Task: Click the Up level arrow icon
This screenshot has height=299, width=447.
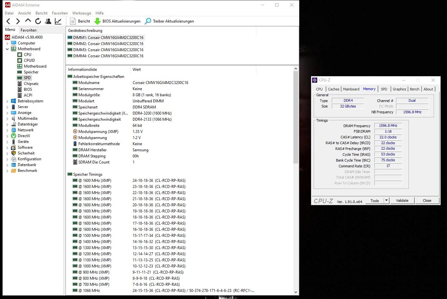Action: tap(28, 21)
